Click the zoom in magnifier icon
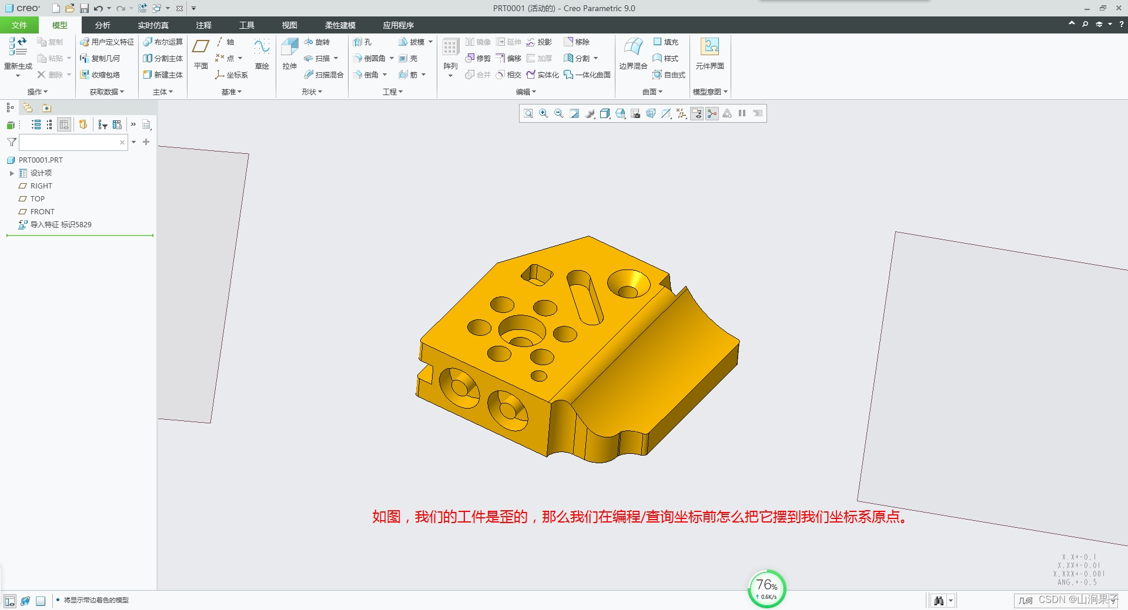 point(544,113)
